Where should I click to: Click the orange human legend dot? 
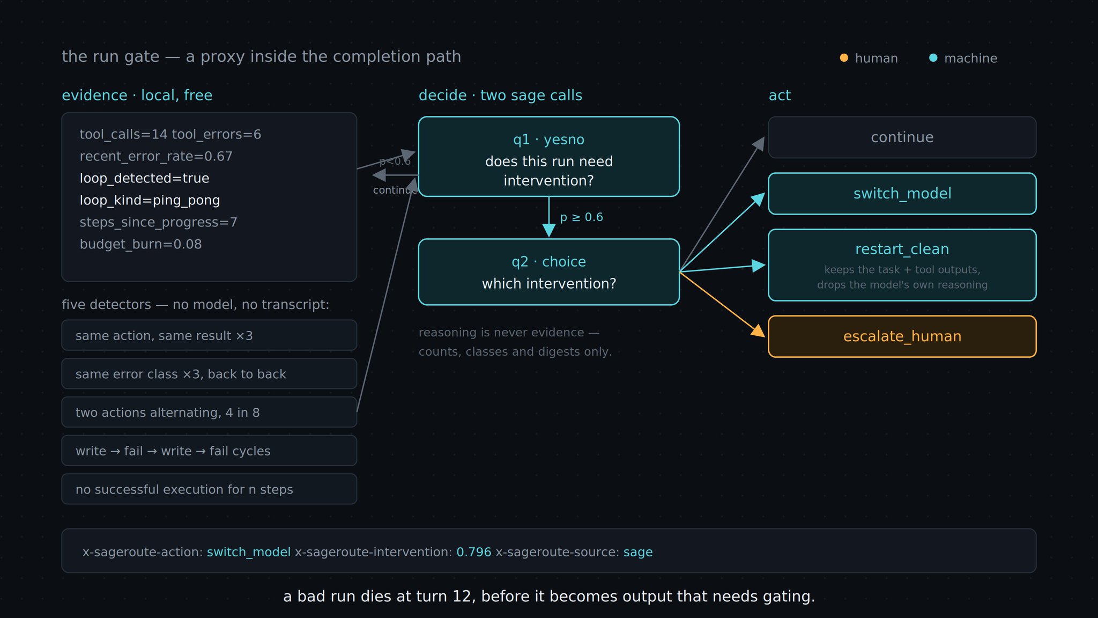click(844, 58)
